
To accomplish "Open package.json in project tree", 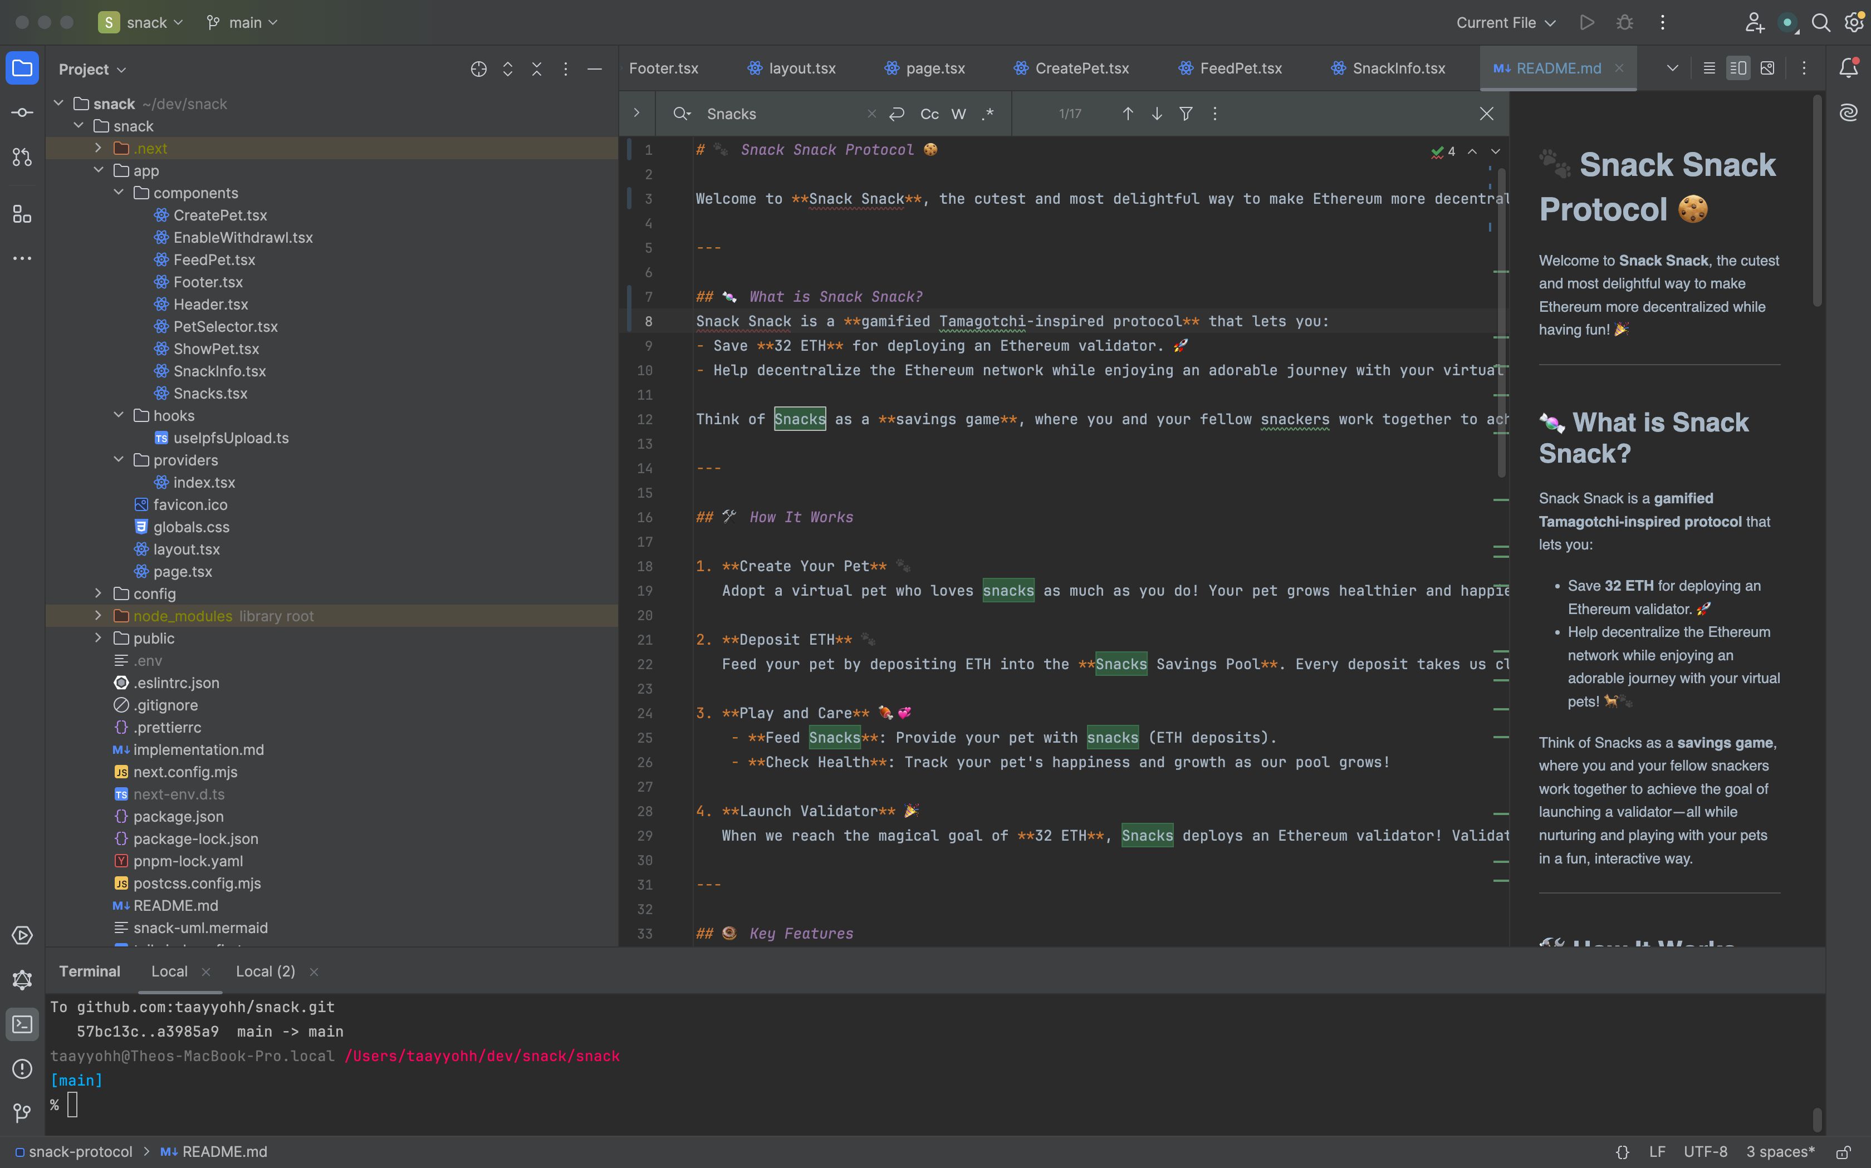I will tap(178, 817).
